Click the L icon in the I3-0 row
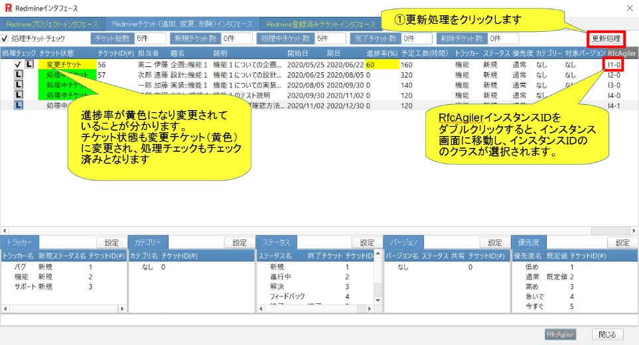The height and width of the screenshot is (345, 639). (x=19, y=85)
